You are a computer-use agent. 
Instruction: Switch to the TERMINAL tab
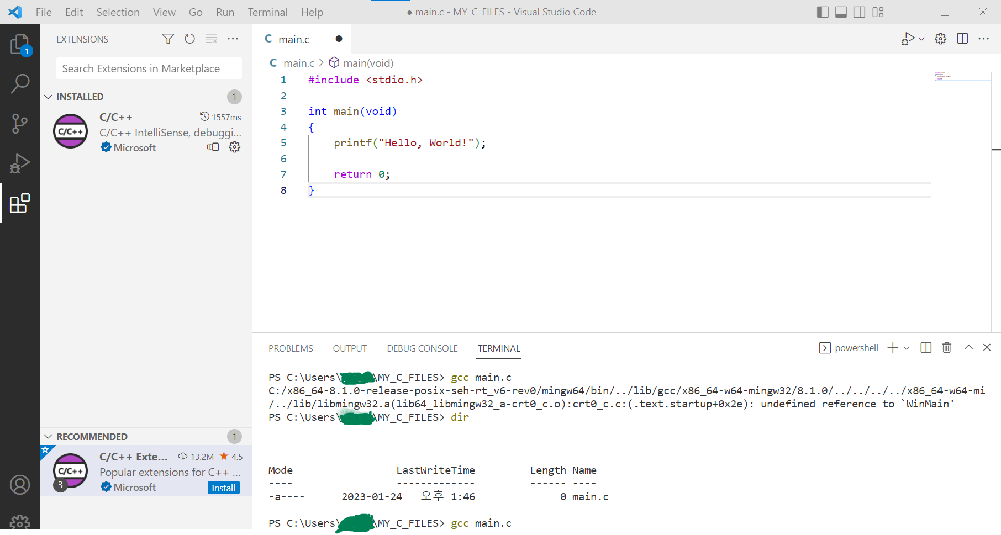[499, 348]
